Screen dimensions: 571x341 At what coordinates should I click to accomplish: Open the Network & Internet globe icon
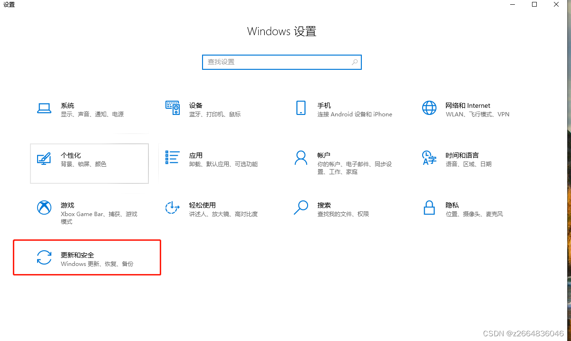point(429,108)
